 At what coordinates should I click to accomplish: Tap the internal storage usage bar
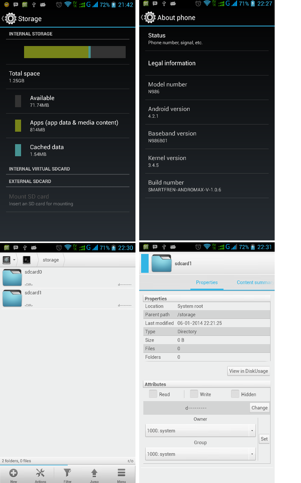[x=75, y=52]
